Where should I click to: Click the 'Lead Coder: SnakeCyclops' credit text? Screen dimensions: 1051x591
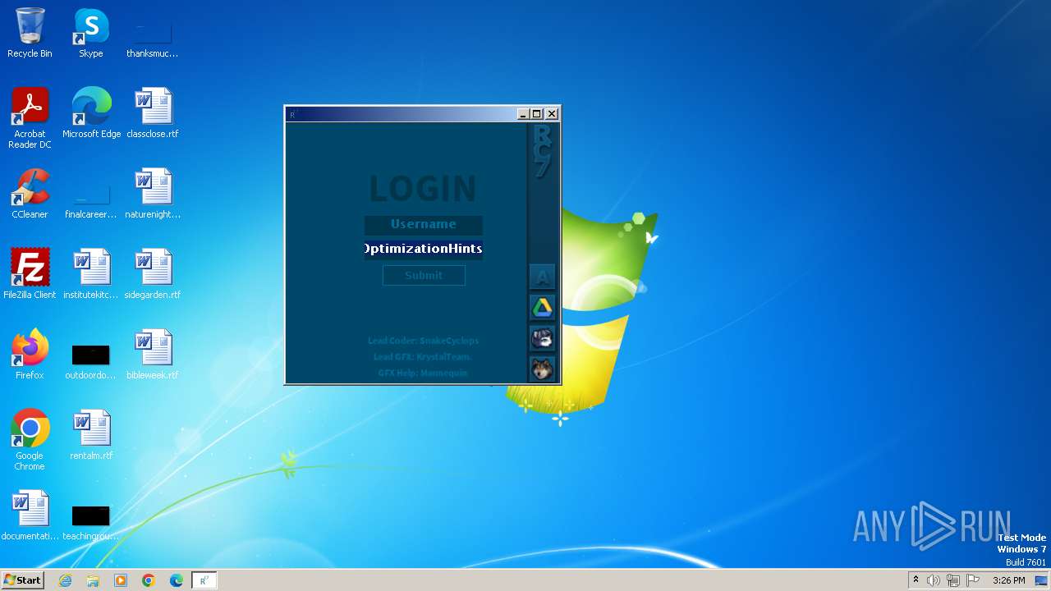(x=423, y=341)
